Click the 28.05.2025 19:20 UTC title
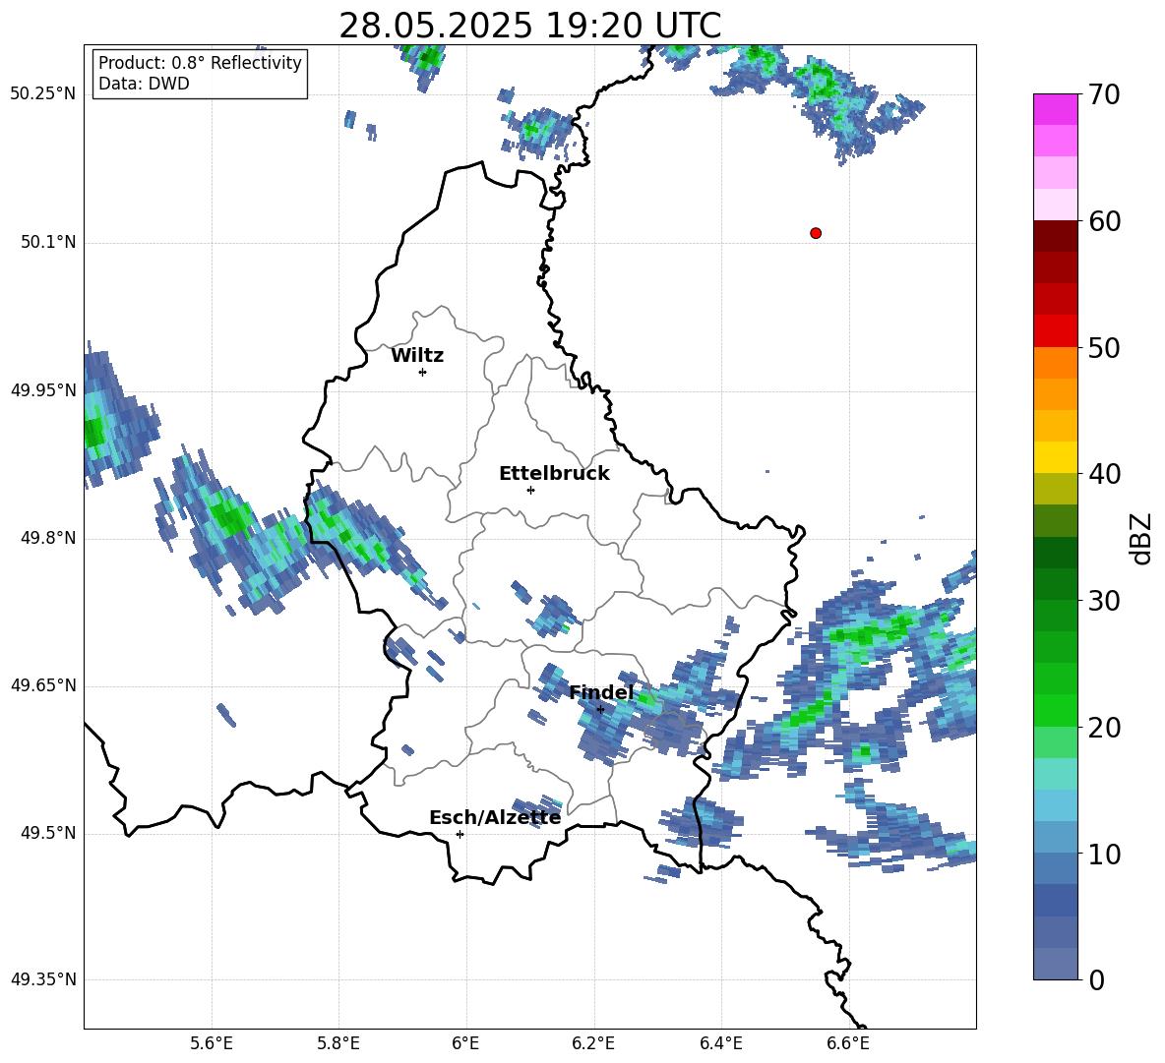 click(529, 26)
